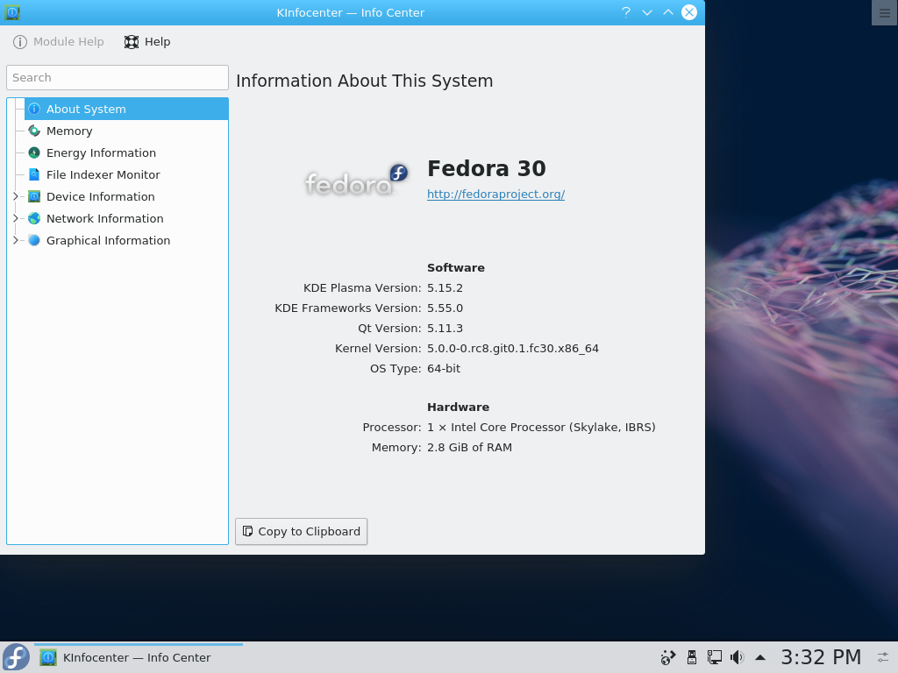Click the Fedora 30 heading
898x673 pixels.
(487, 168)
